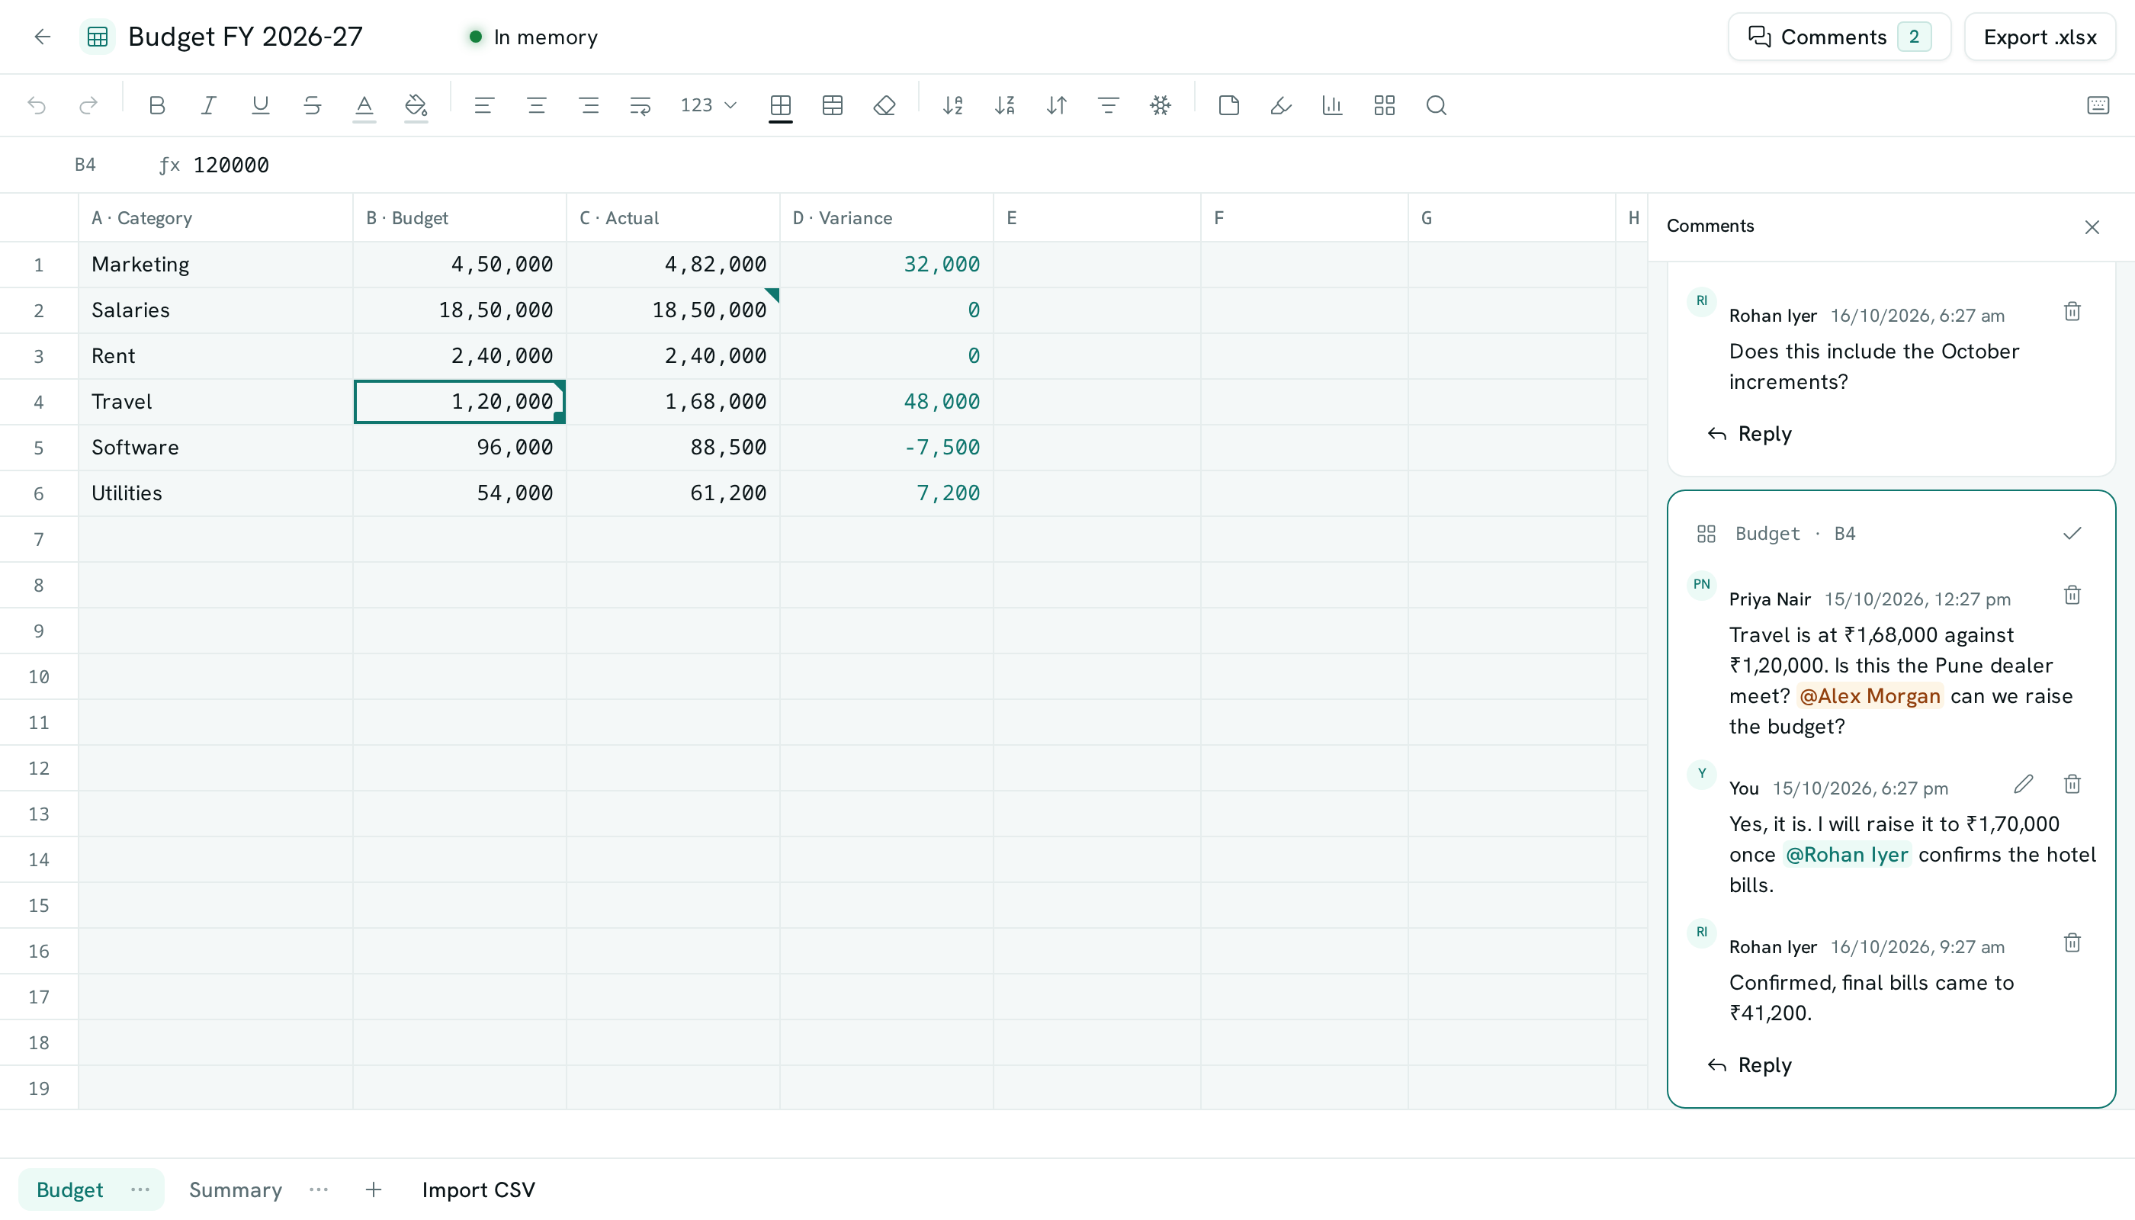
Task: Switch to the Summary sheet tab
Action: point(236,1189)
